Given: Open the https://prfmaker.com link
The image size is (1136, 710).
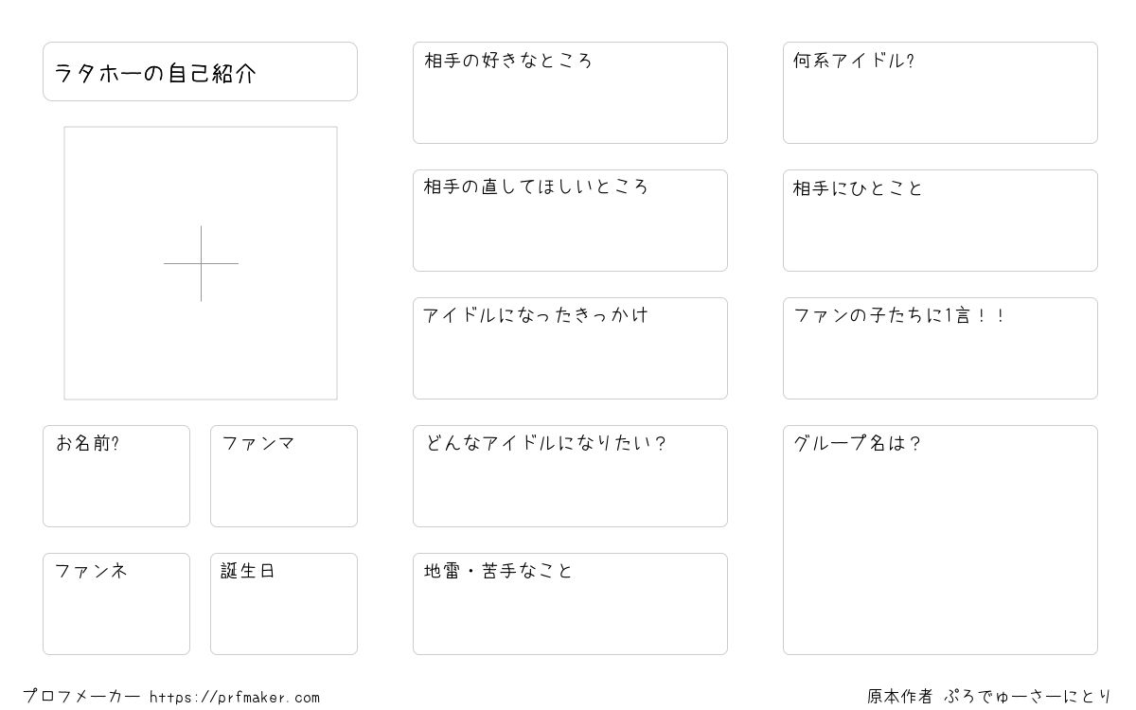Looking at the screenshot, I should pyautogui.click(x=235, y=698).
